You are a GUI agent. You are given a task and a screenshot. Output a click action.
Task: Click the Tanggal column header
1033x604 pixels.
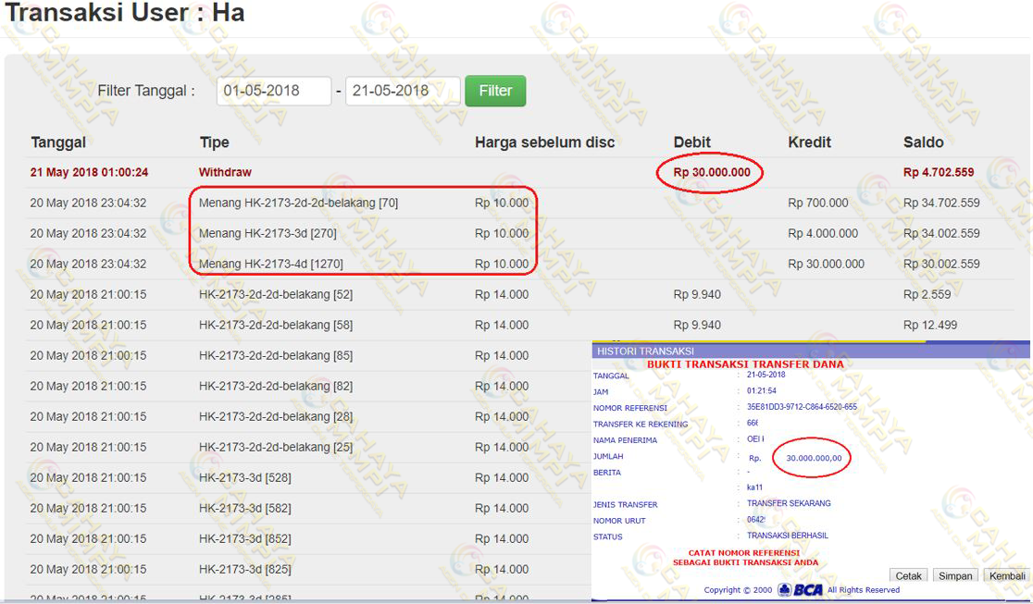tap(58, 142)
